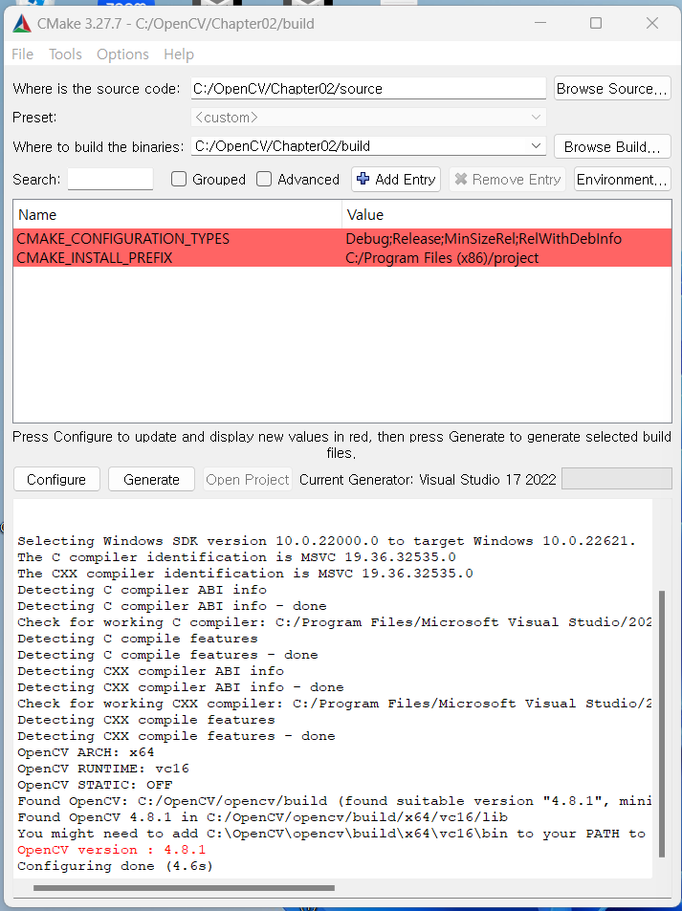Image resolution: width=682 pixels, height=911 pixels.
Task: Select the CMAKE_CONFIGURATION_TYPES entry name
Action: 123,239
